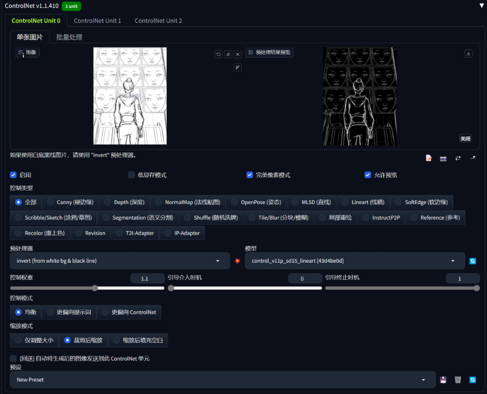Screen dimensions: 487x394
Task: Close the preview with 关闭 button
Action: click(465, 139)
